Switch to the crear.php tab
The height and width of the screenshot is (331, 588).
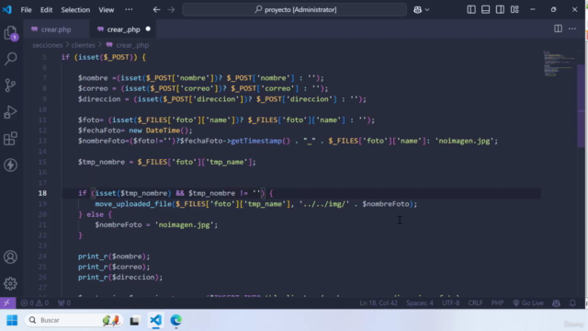56,29
